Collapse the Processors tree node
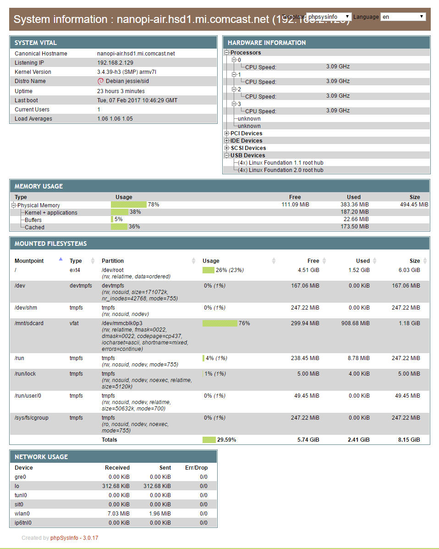Image resolution: width=439 pixels, height=549 pixels. tap(226, 53)
